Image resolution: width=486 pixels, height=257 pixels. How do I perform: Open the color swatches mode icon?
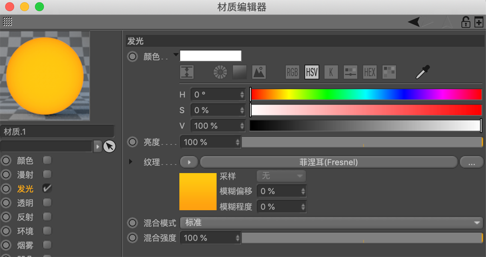pos(389,72)
